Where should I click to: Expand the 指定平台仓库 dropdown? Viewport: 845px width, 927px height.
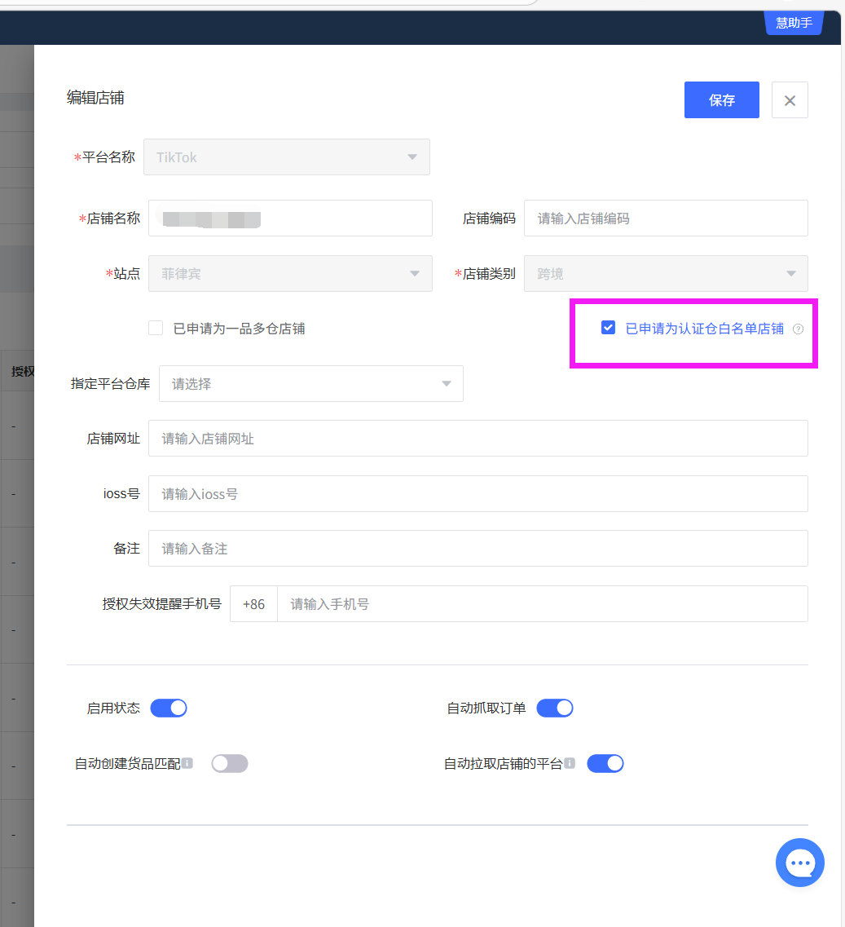pos(310,383)
